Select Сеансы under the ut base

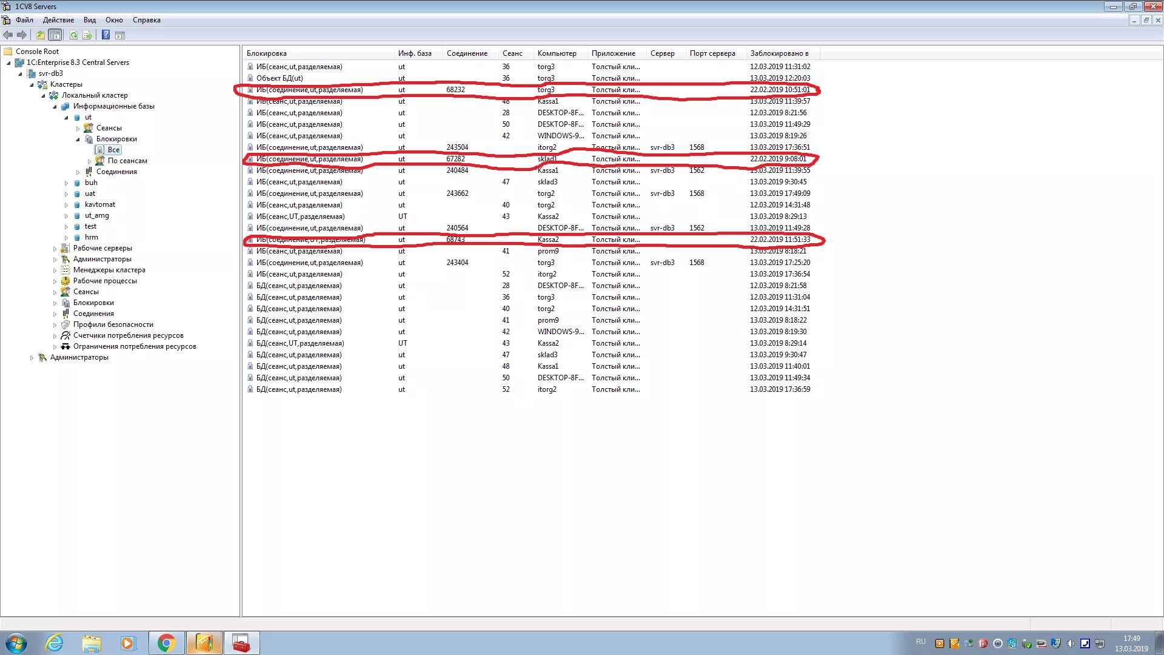pos(109,128)
